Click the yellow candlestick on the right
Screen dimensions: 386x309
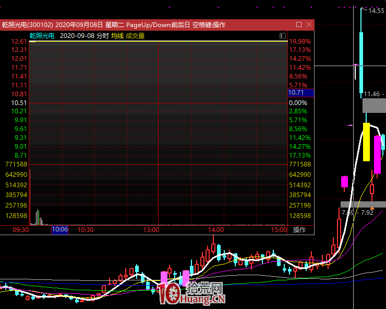point(367,141)
